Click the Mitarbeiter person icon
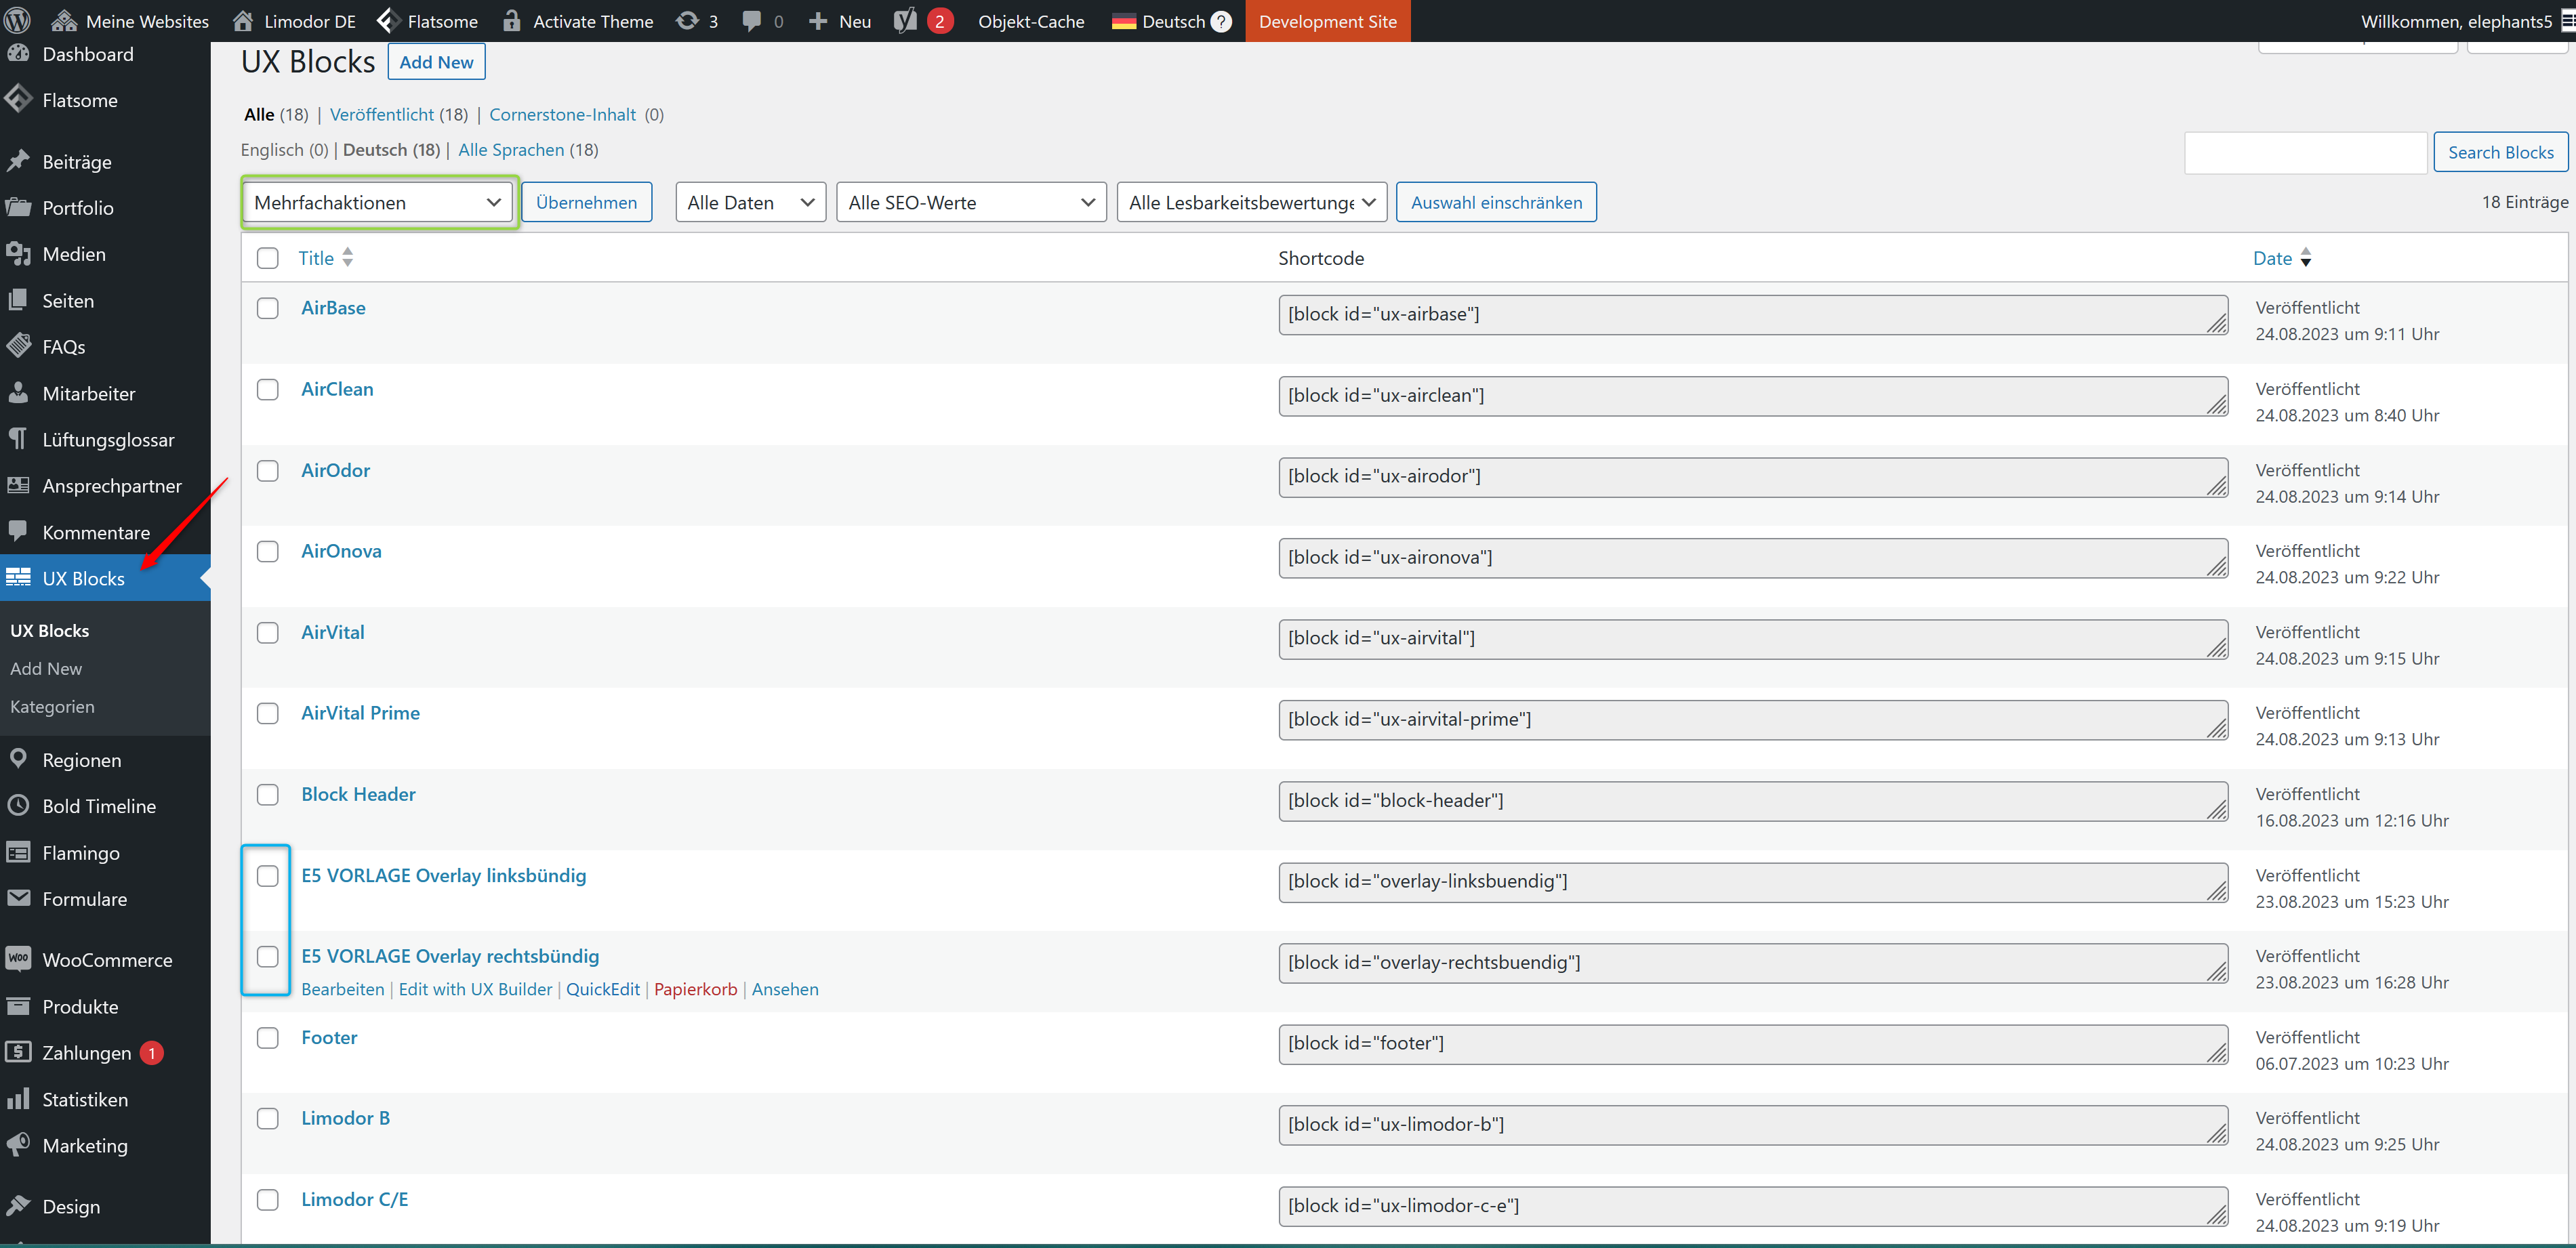 point(18,392)
